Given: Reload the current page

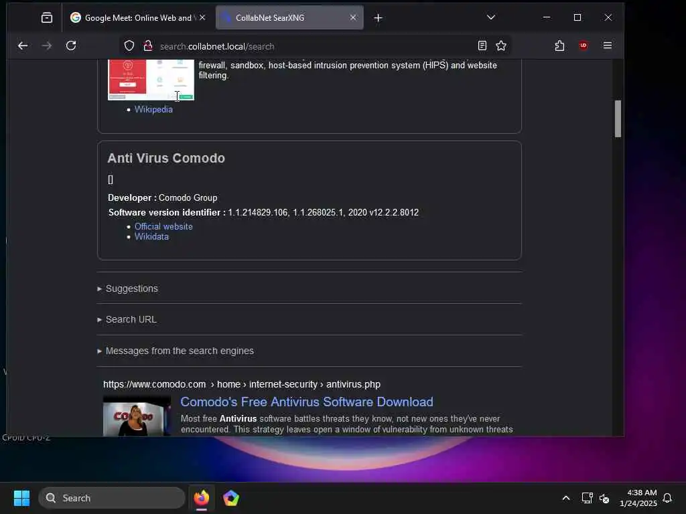Looking at the screenshot, I should click(71, 46).
